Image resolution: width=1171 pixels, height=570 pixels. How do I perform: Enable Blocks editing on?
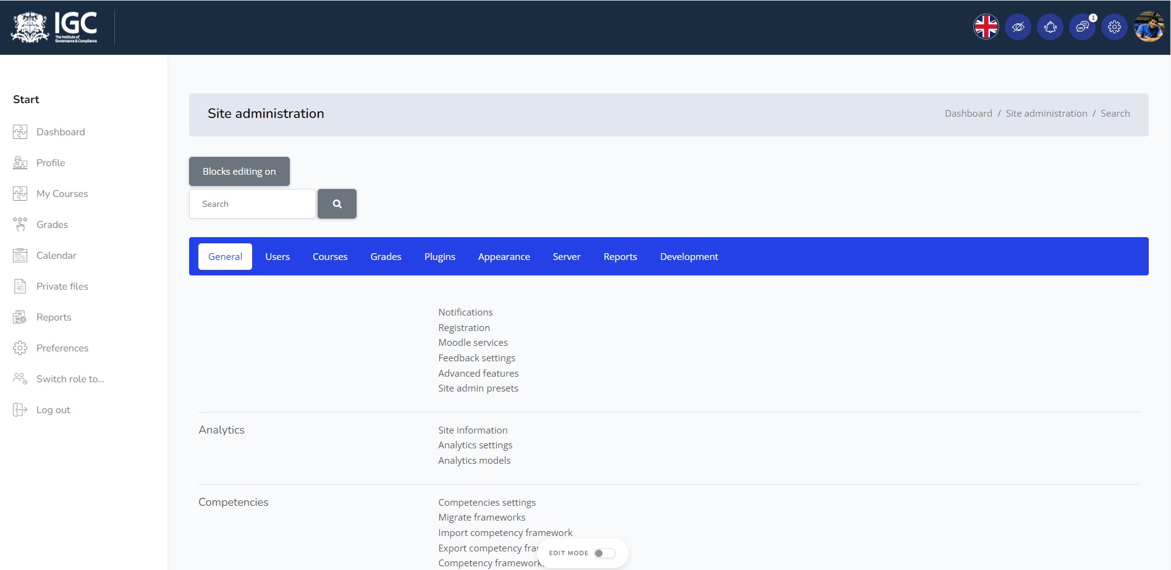[x=239, y=171]
